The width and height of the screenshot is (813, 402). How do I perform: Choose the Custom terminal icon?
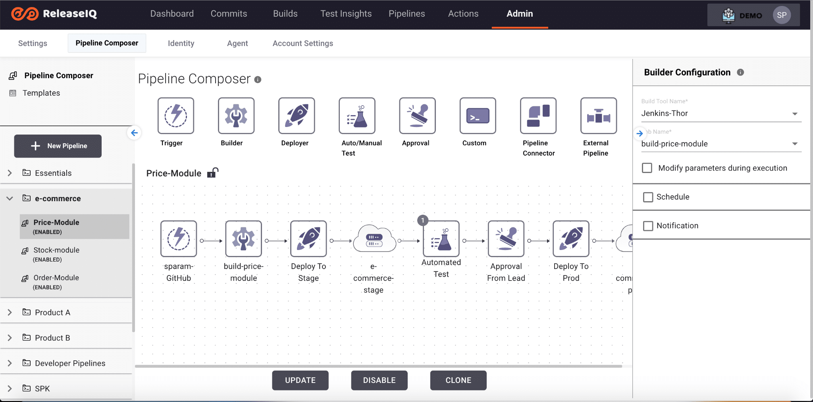tap(478, 115)
